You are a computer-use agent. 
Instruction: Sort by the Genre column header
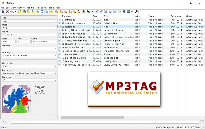coord(189,16)
